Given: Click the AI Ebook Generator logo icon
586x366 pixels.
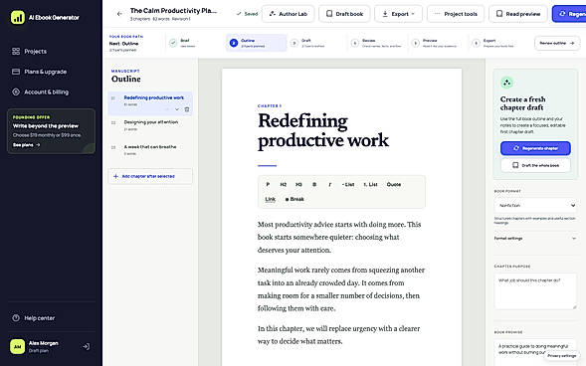Looking at the screenshot, I should tap(18, 17).
